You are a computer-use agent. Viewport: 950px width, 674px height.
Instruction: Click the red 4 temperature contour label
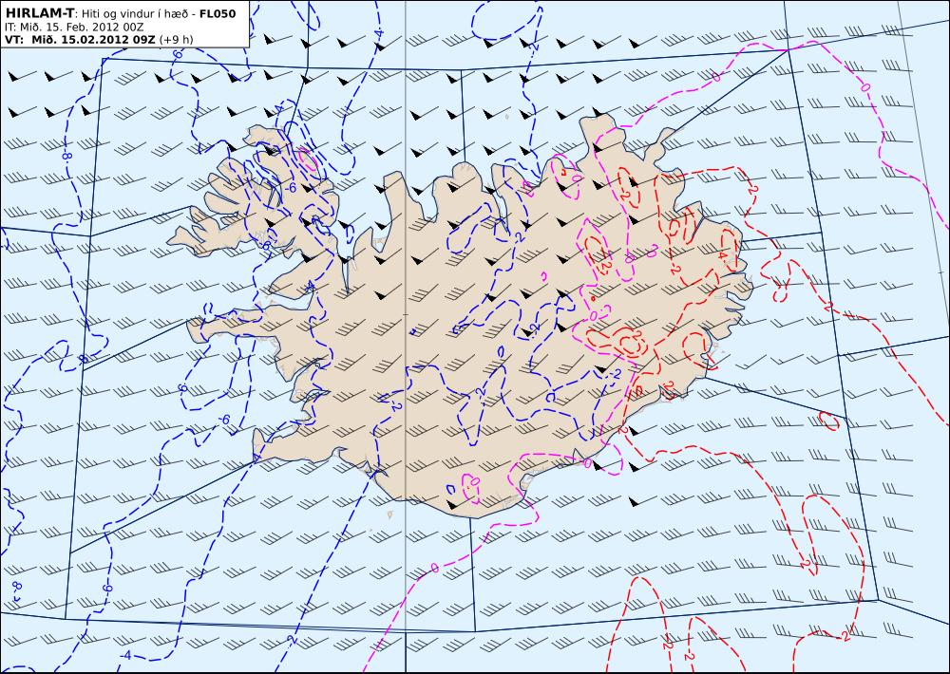722,256
